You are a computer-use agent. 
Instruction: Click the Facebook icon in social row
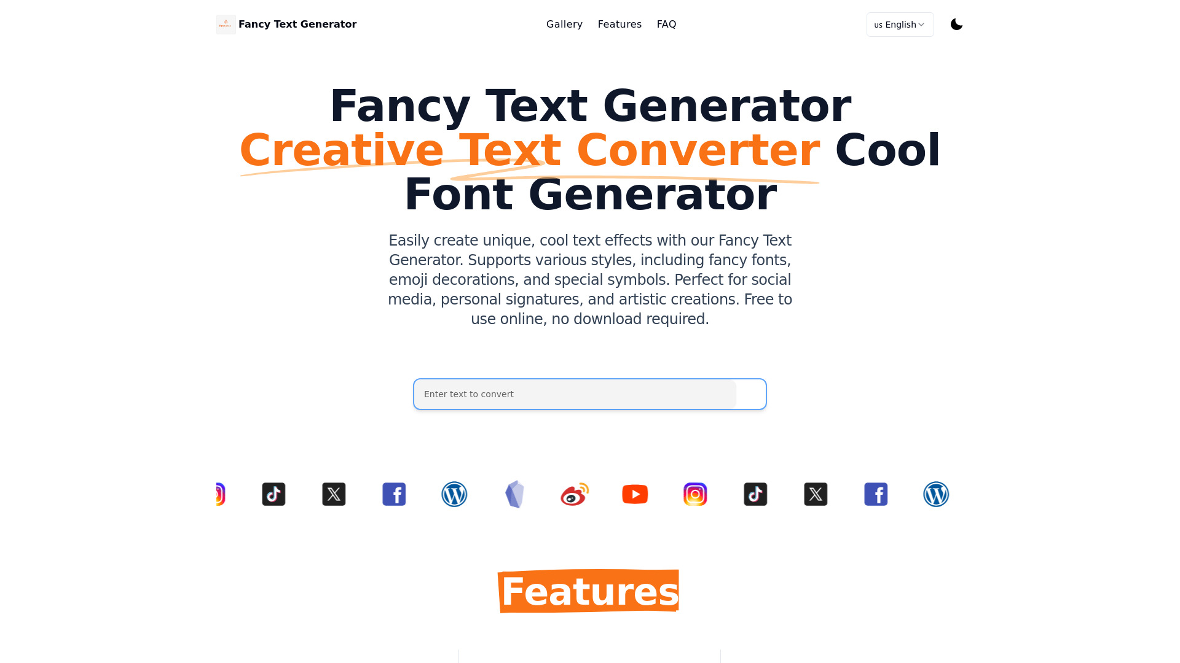395,494
